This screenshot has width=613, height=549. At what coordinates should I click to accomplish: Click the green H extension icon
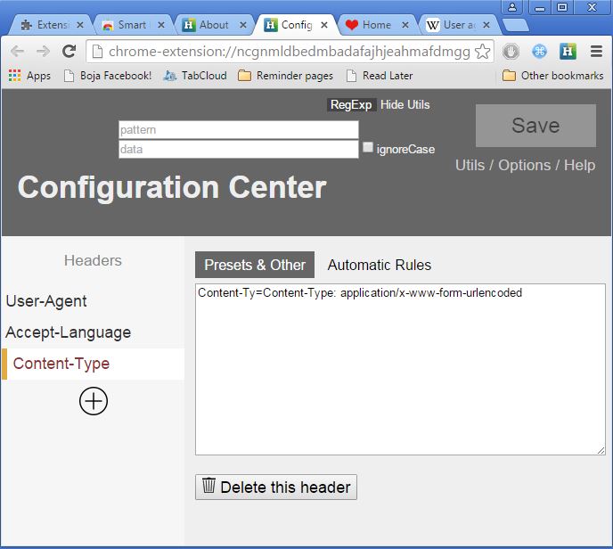(567, 52)
